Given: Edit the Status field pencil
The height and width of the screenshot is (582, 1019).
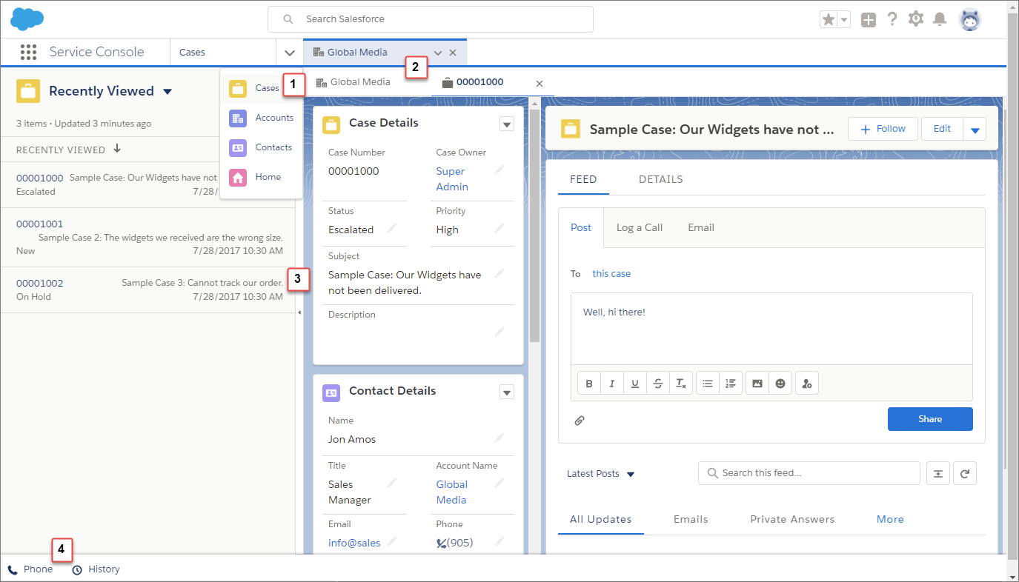Looking at the screenshot, I should pos(392,227).
